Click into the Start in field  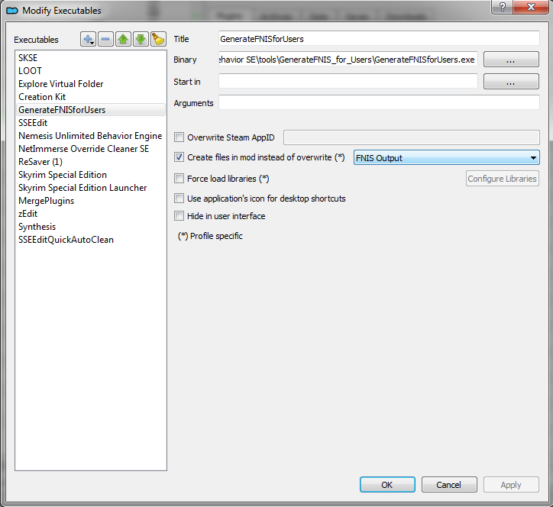(348, 81)
